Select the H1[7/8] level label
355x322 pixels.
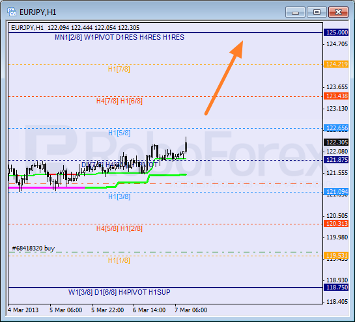click(119, 69)
